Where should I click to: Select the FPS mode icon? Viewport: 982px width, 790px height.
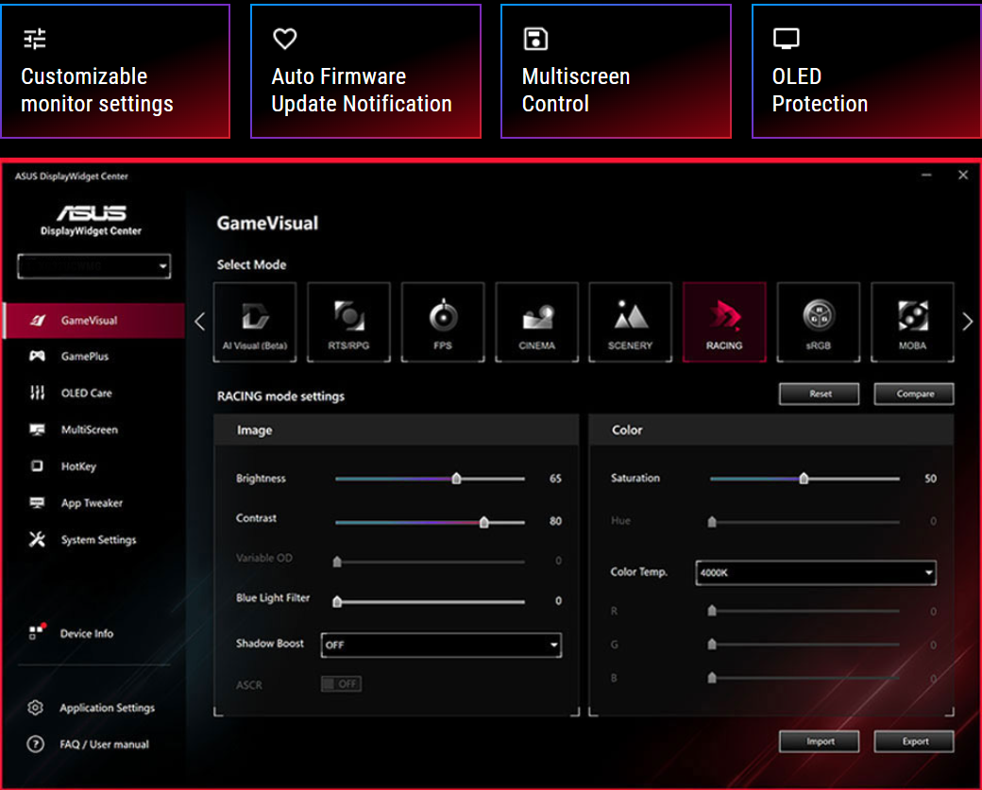pos(443,322)
